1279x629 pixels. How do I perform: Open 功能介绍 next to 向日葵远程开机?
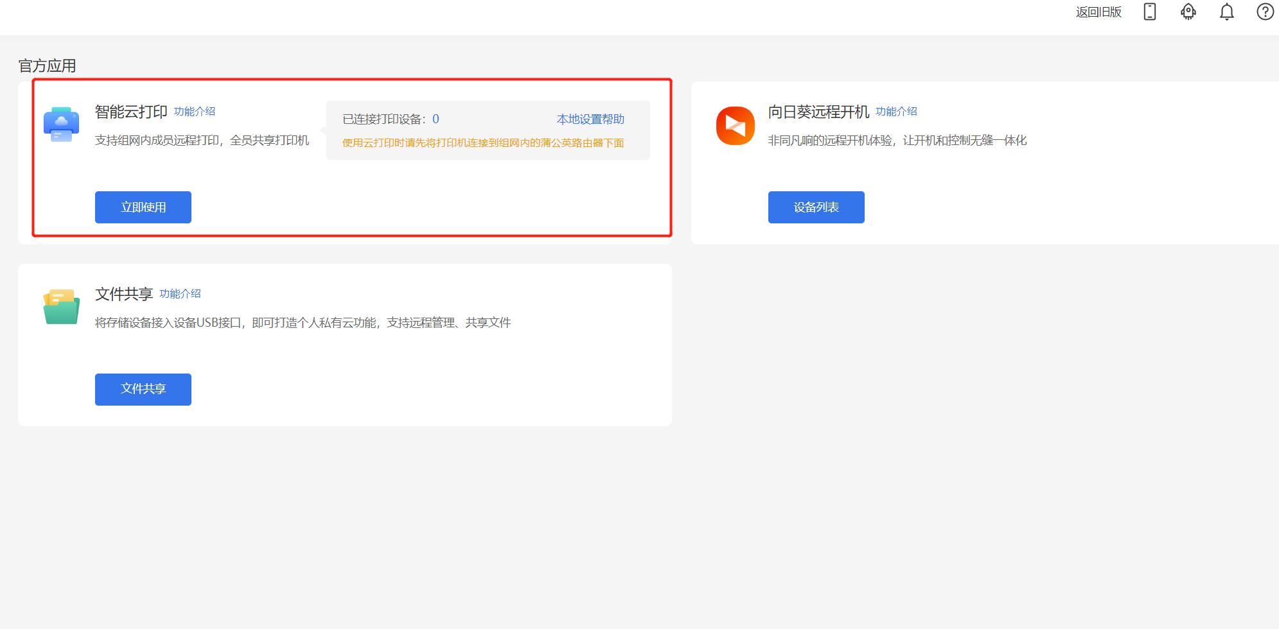pyautogui.click(x=897, y=111)
